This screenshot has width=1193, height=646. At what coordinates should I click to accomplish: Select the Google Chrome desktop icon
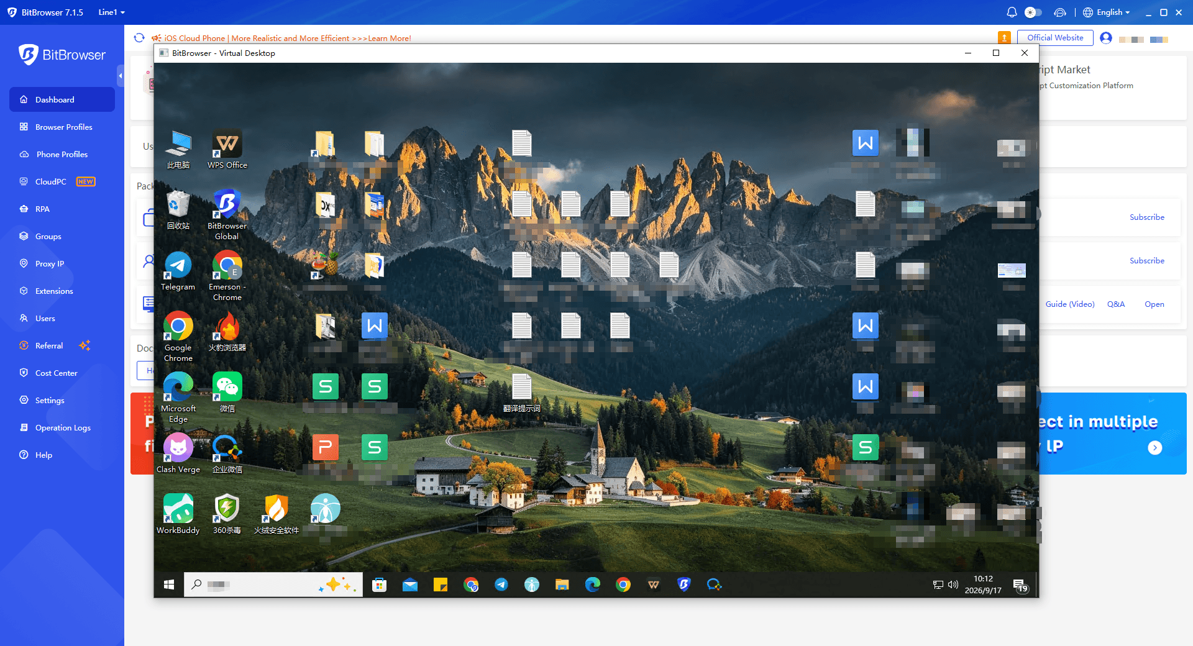click(x=178, y=336)
